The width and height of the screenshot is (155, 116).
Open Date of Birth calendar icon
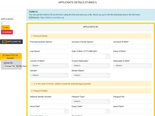tap(108, 56)
